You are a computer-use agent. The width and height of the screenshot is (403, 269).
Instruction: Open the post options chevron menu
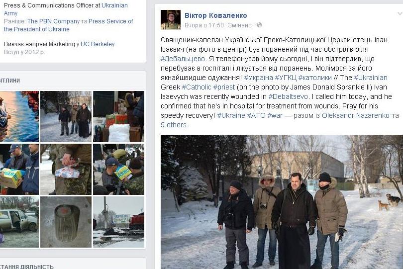point(400,13)
